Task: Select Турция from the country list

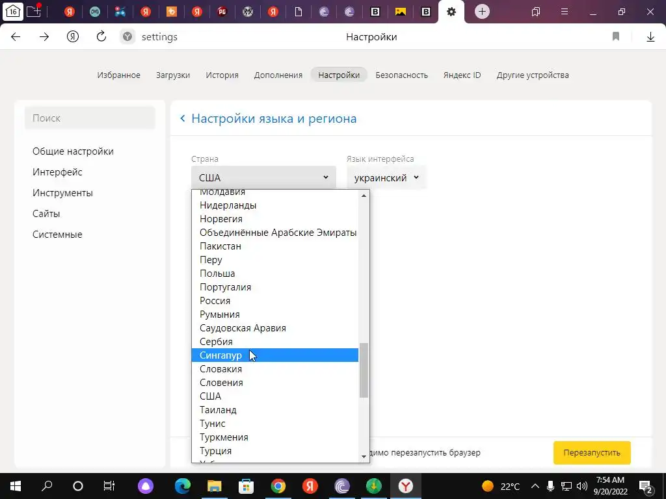Action: point(275,451)
